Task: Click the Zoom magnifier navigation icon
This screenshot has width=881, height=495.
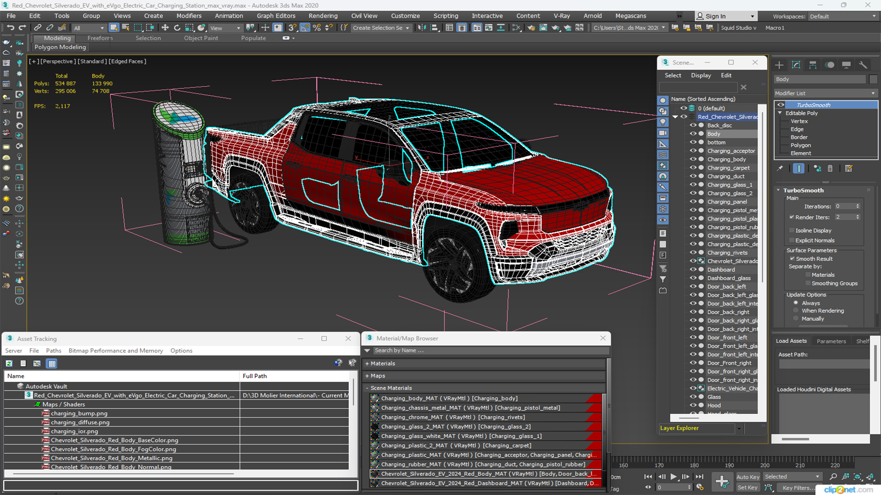Action: (833, 477)
